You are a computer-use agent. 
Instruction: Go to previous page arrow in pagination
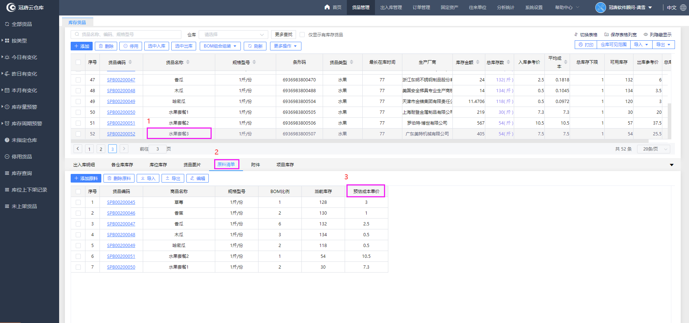coord(78,149)
